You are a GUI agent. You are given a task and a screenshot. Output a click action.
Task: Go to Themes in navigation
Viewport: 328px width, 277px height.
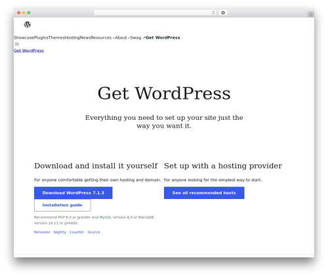point(56,37)
